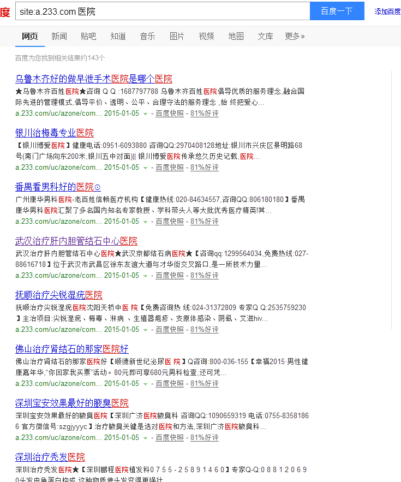The height and width of the screenshot is (482, 401).
Task: Open result 深圳治疗秃发医院
Action: coord(50,457)
